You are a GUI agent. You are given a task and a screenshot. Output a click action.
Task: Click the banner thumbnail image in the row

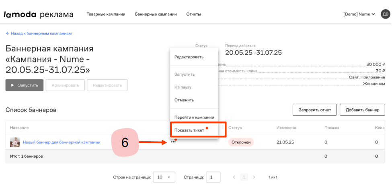click(14, 142)
